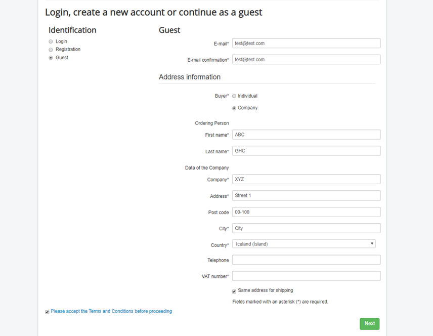
Task: Set buyer type to Individual
Action: point(234,96)
